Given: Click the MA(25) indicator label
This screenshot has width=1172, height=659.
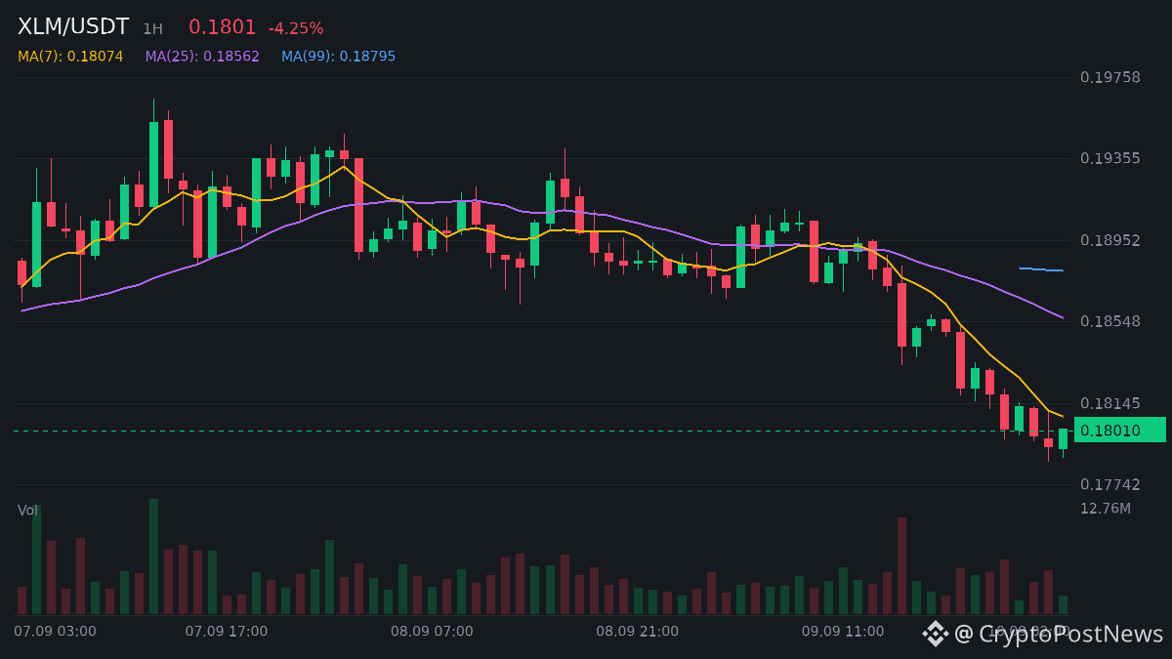Looking at the screenshot, I should click(202, 57).
